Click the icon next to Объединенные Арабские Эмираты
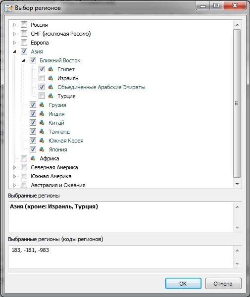Viewport: 250px width, 297px height. (x=50, y=87)
